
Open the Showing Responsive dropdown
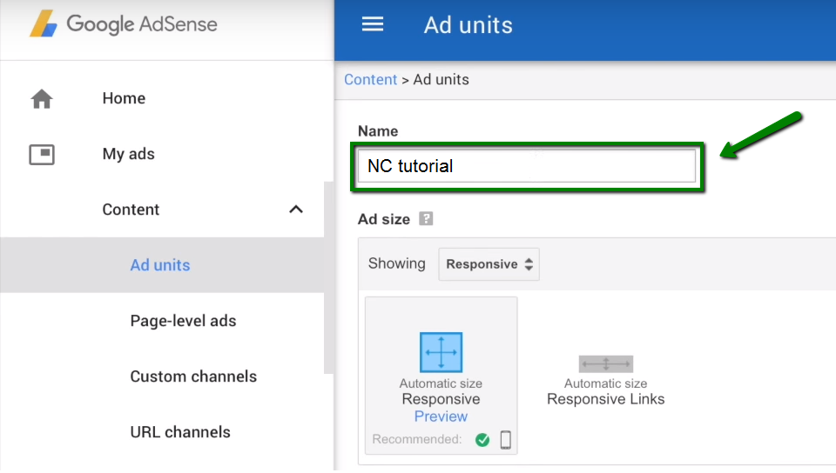pyautogui.click(x=489, y=264)
